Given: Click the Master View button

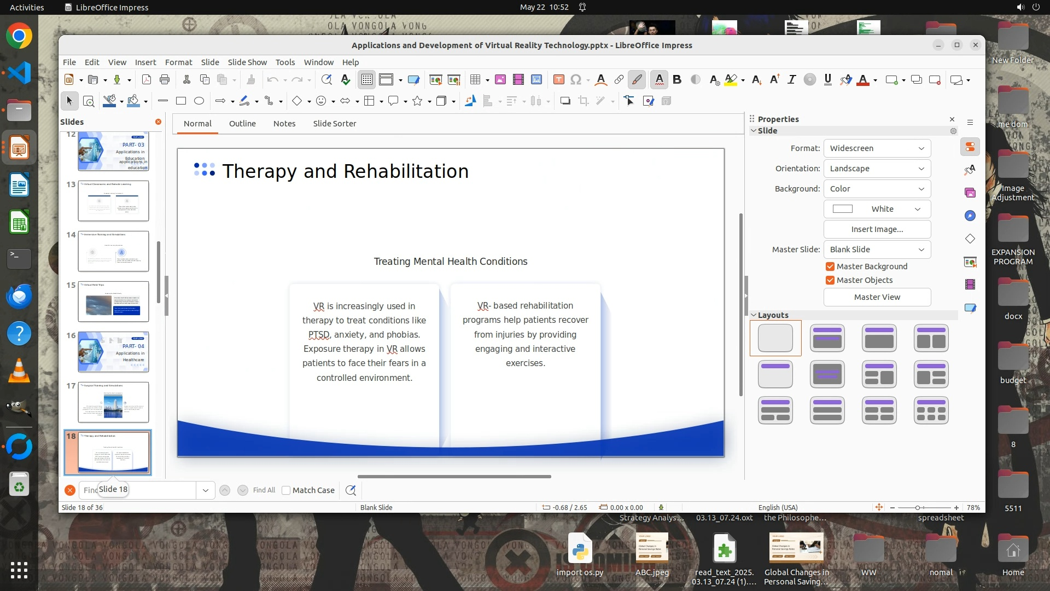Looking at the screenshot, I should 877,297.
